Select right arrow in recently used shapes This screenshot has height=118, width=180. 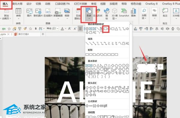coord(127,29)
